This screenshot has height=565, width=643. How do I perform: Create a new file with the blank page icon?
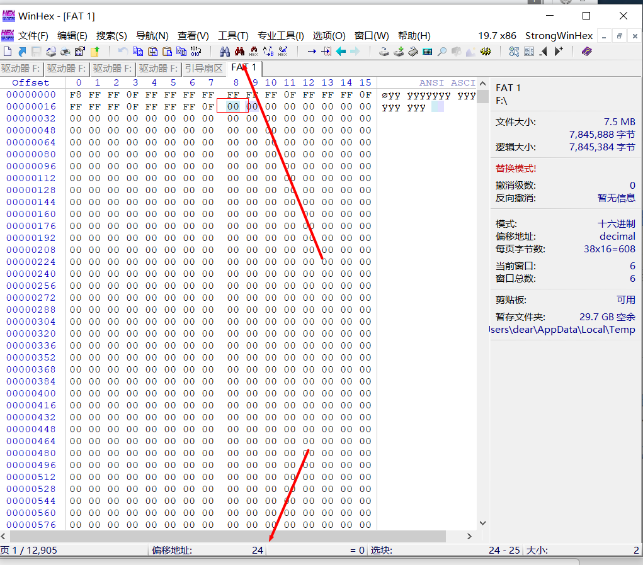click(x=8, y=52)
